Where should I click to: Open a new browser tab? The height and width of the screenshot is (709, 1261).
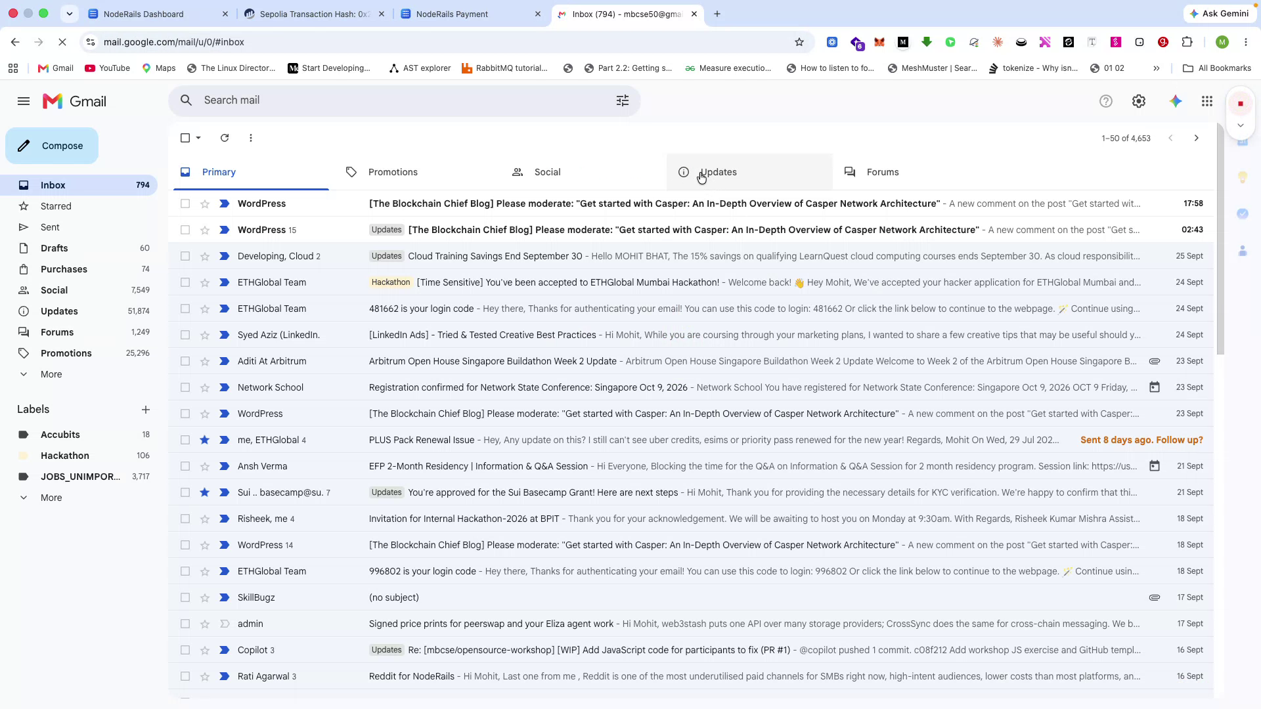(717, 14)
